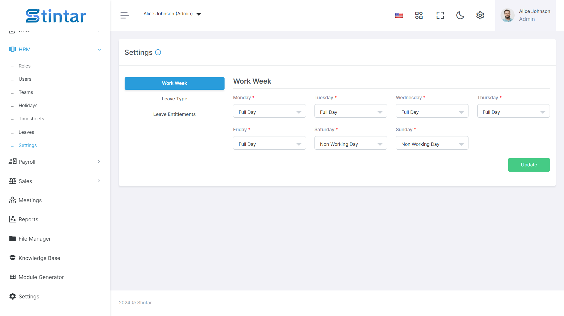The width and height of the screenshot is (564, 316).
Task: Toggle dark mode moon icon
Action: pyautogui.click(x=460, y=15)
